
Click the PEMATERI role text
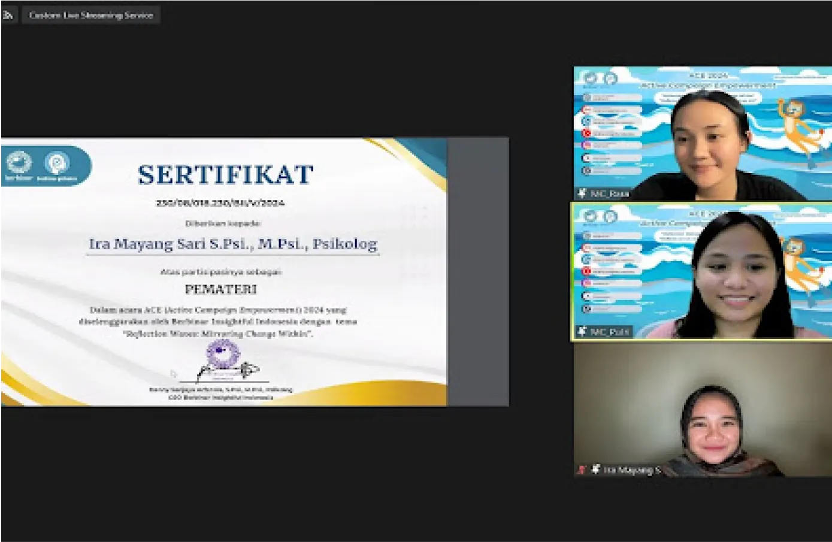pyautogui.click(x=220, y=289)
